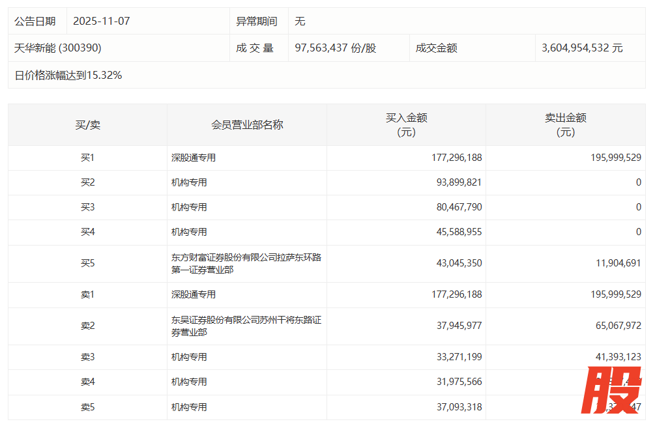655x426 pixels.
Task: Click the 买入金额 (元) column header
Action: tap(406, 124)
